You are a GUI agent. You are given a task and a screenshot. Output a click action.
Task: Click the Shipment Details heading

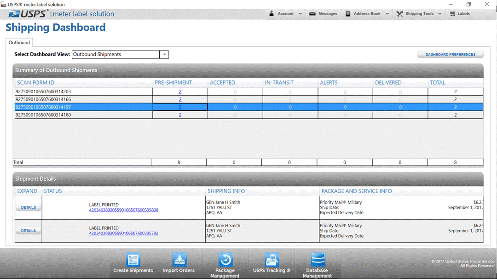pos(35,179)
